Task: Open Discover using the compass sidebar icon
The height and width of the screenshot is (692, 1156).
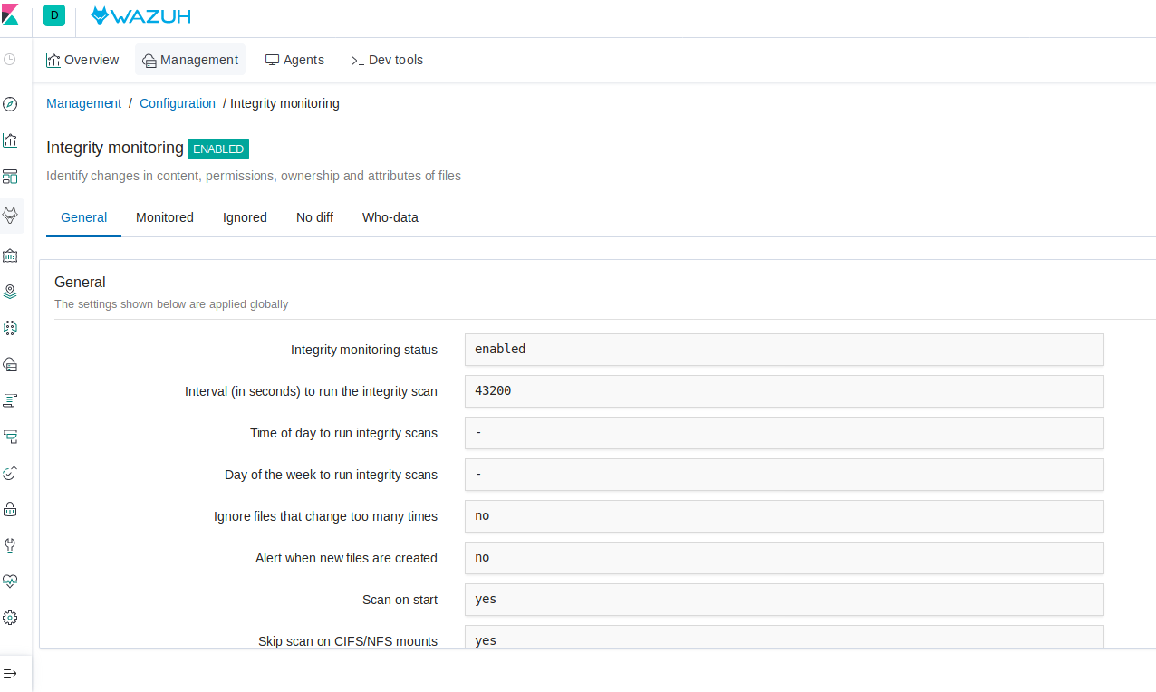Action: click(10, 104)
